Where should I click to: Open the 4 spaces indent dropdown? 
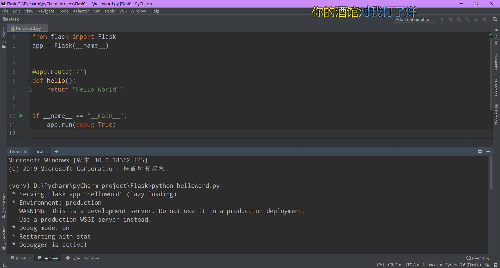tap(432, 265)
